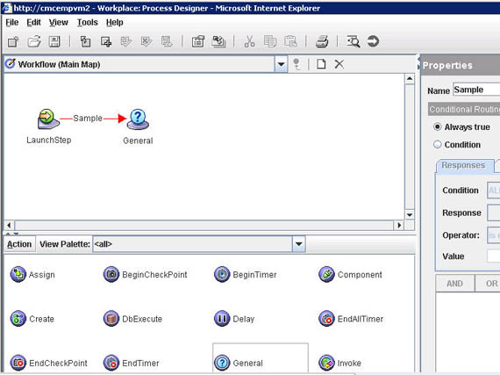Click the map scroll up arrow
The height and width of the screenshot is (375, 500).
click(x=410, y=78)
